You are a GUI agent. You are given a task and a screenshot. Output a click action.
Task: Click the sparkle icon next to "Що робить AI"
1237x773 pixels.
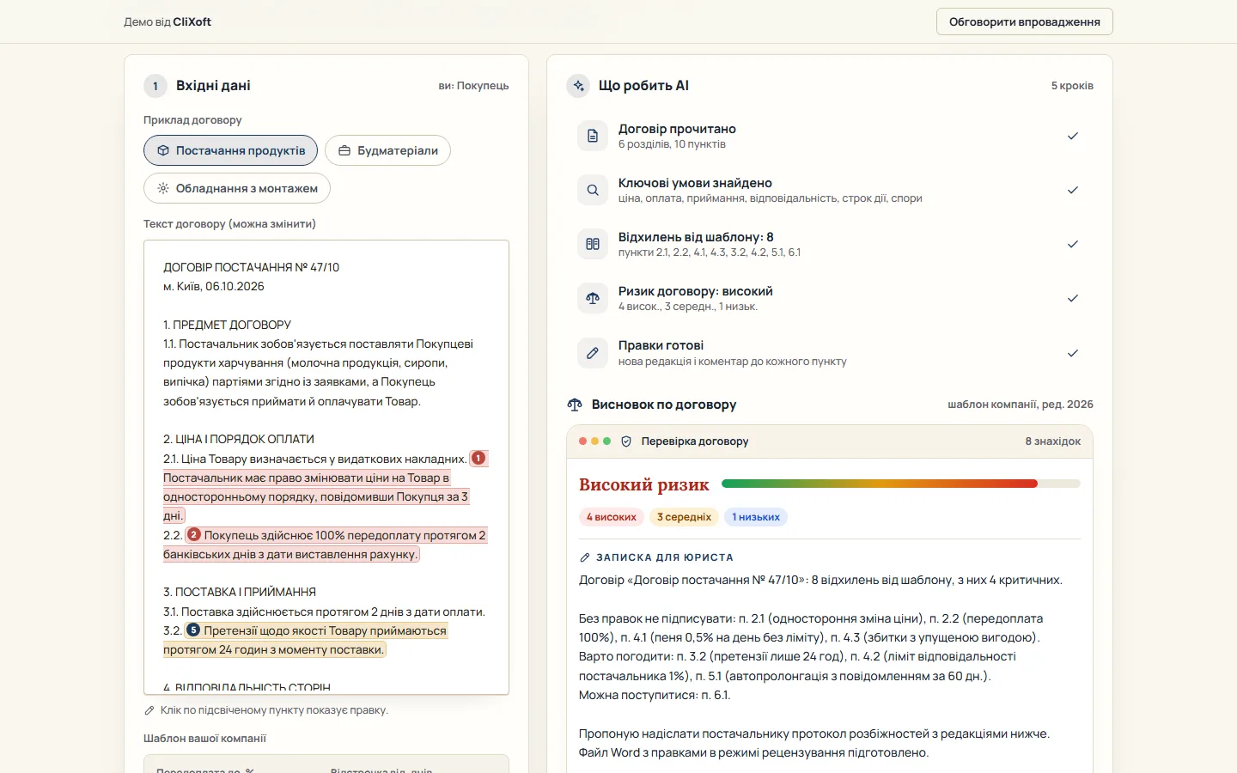click(578, 86)
